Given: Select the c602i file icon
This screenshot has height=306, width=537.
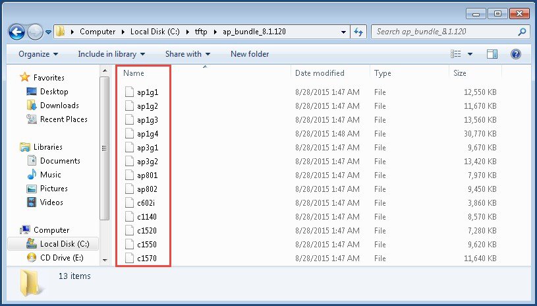Looking at the screenshot, I should tap(129, 203).
